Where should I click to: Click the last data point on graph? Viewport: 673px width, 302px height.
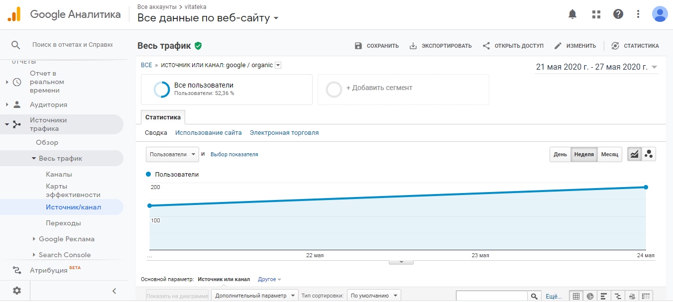[646, 187]
